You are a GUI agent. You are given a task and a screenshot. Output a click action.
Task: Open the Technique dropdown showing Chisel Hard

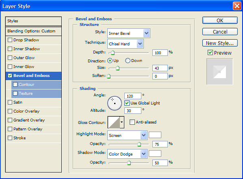point(126,44)
